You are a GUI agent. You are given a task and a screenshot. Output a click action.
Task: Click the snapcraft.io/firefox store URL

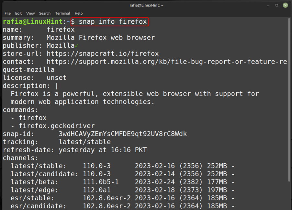coord(103,54)
